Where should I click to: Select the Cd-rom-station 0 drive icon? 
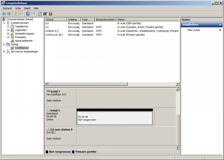[x=48, y=130]
